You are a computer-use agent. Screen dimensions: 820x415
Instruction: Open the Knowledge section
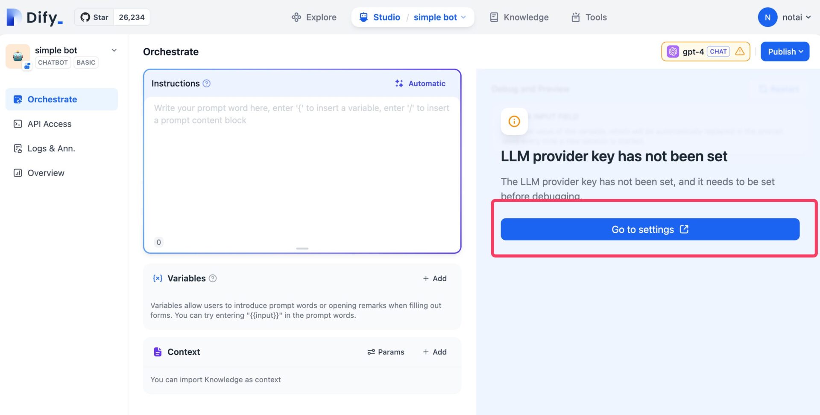tap(519, 17)
